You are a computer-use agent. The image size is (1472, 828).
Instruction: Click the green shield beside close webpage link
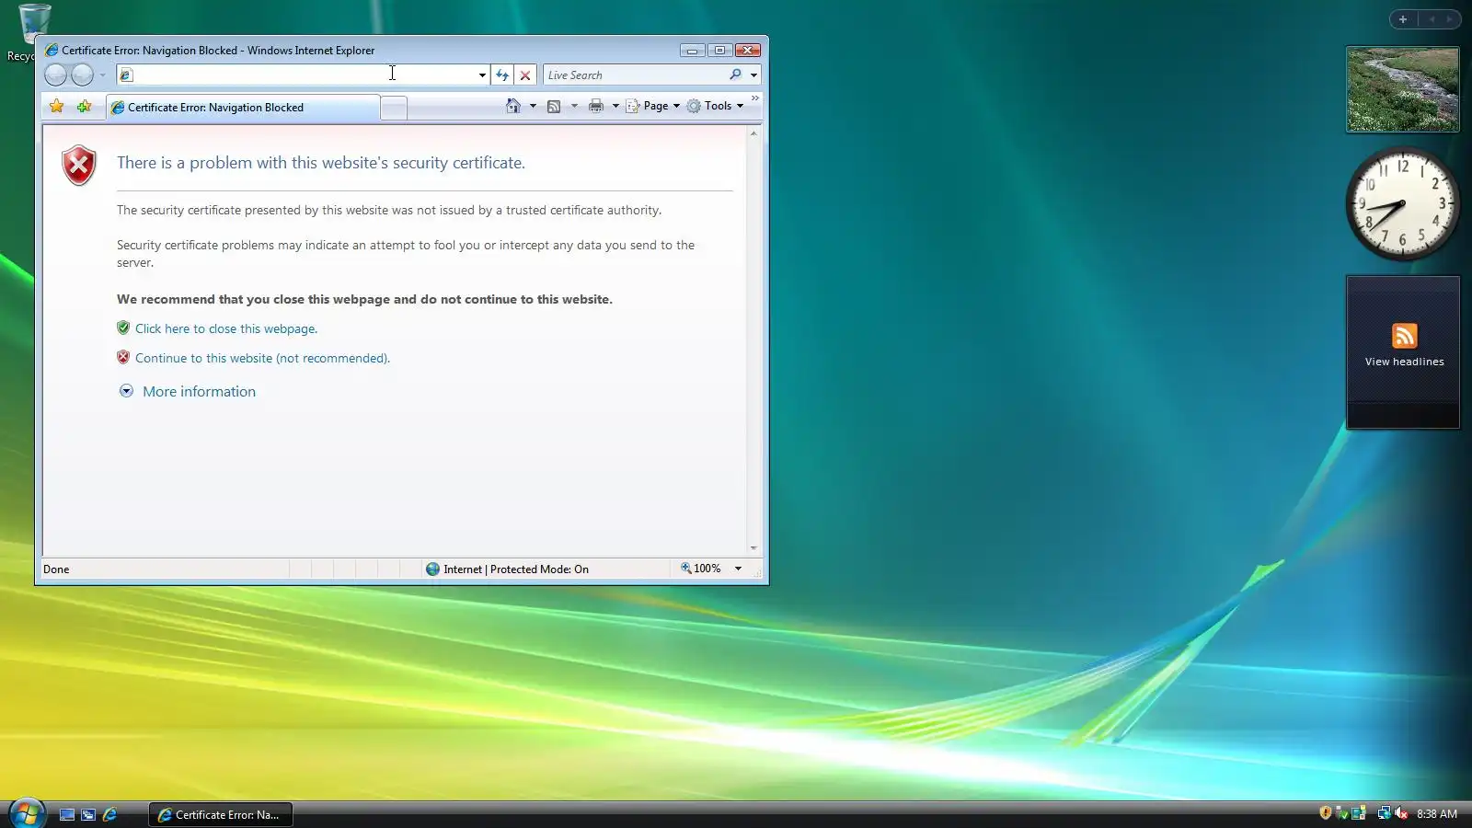point(123,328)
